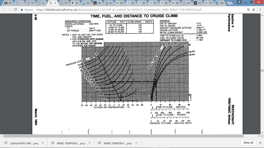
Task: Close the downloads bar
Action: coord(260,143)
